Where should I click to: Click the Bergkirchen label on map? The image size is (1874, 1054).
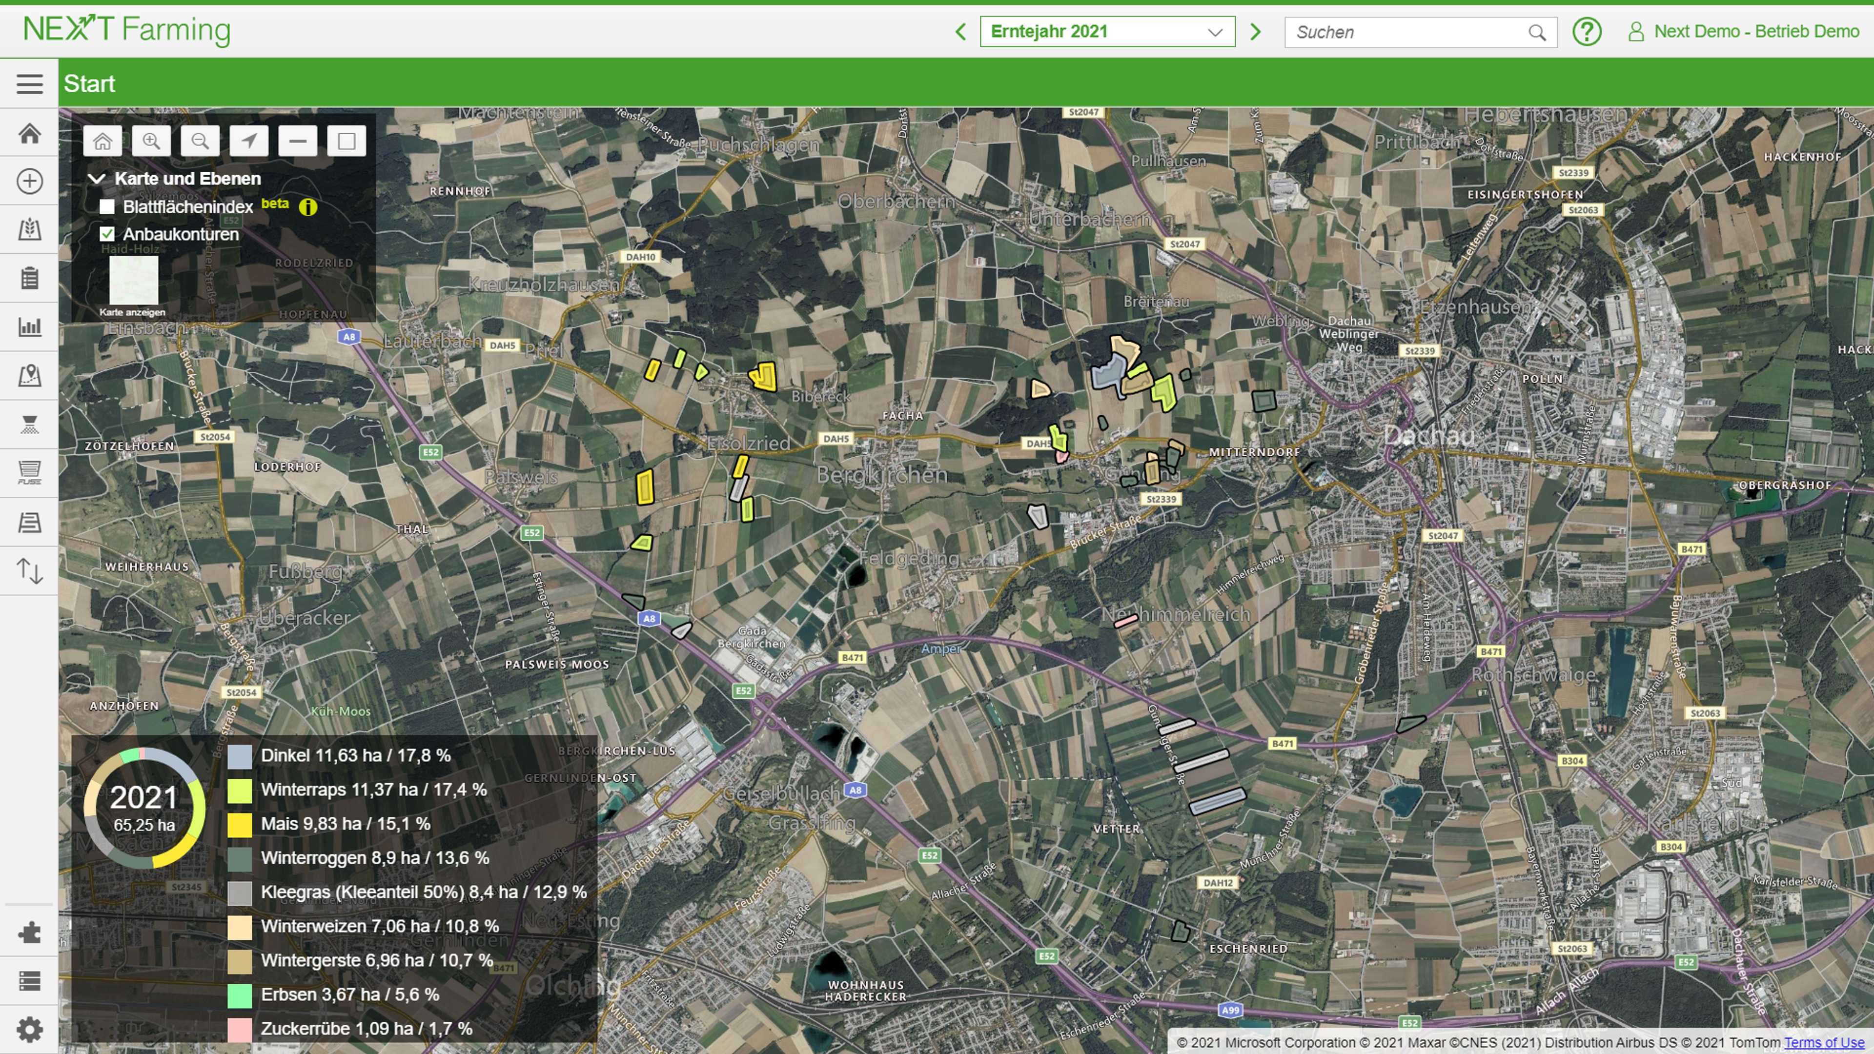[x=882, y=475]
